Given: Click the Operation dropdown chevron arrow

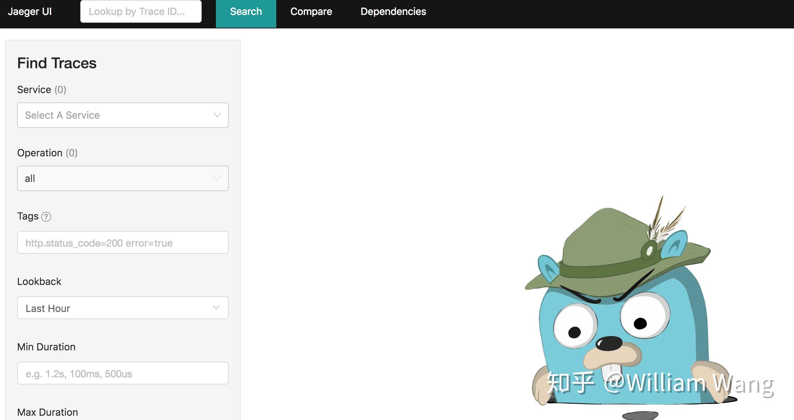Looking at the screenshot, I should [x=217, y=178].
